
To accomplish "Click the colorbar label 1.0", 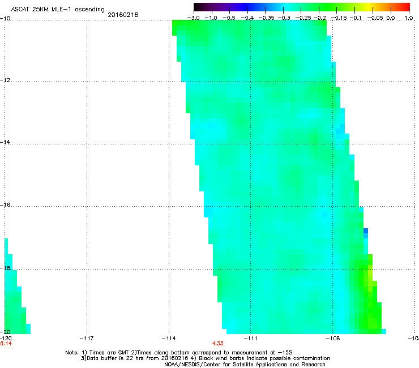I will 409,18.
